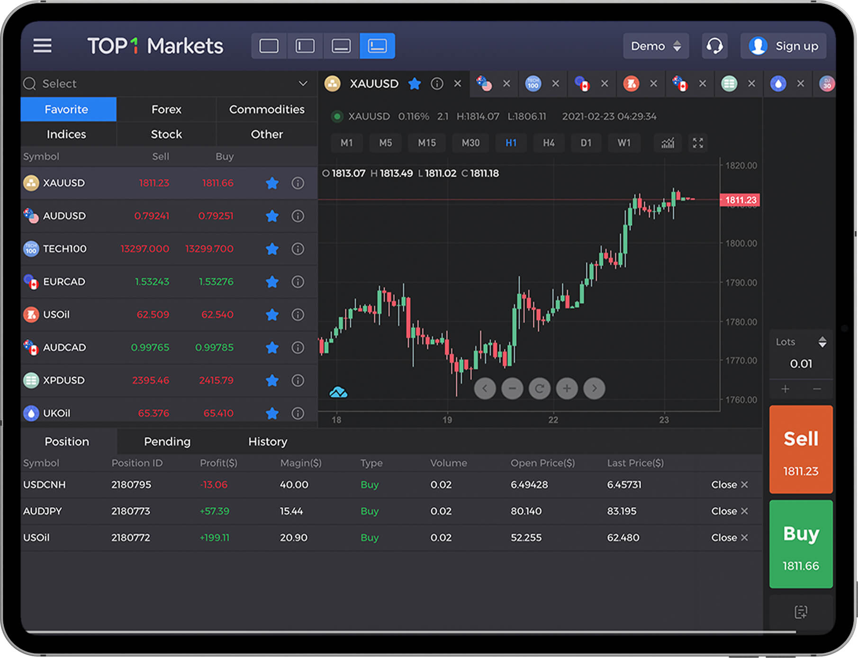Select the left-sidebar layout icon
The image size is (858, 658).
tap(305, 46)
